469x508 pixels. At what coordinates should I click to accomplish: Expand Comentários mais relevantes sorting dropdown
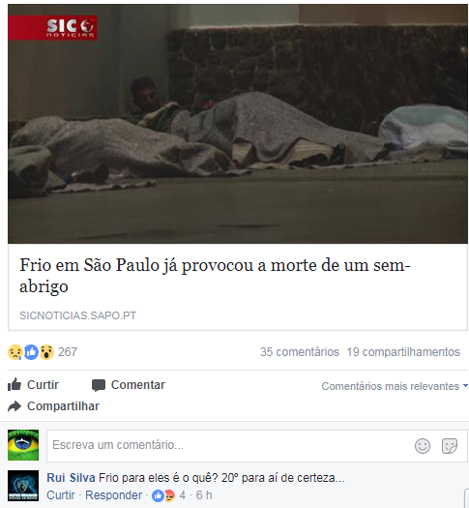pyautogui.click(x=395, y=386)
